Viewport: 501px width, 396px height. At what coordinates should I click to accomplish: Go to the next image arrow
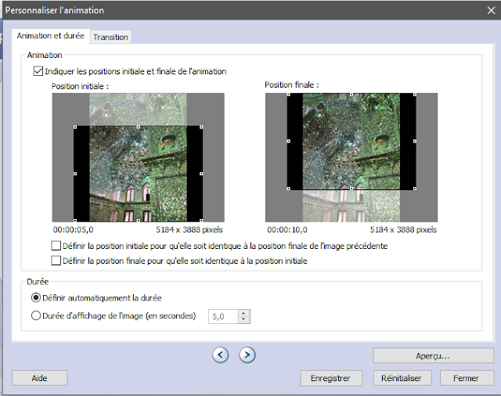(x=247, y=355)
